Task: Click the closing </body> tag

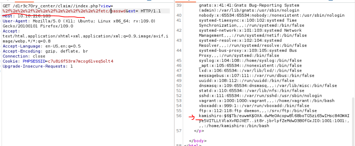Action: tap(198, 141)
